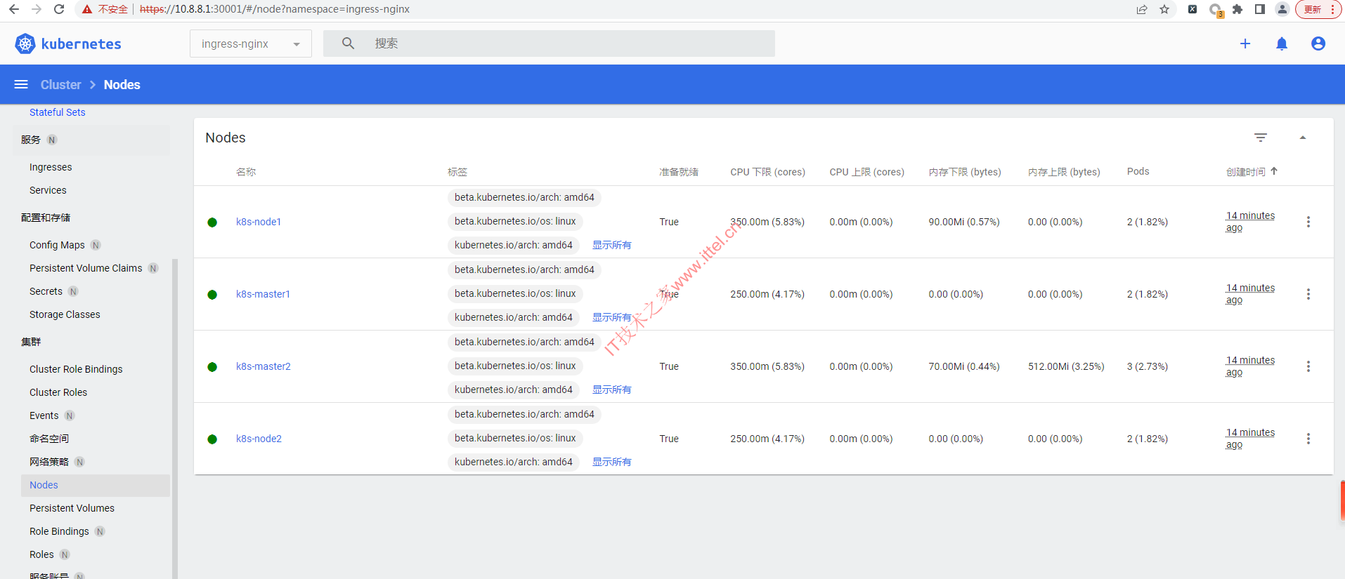Click the sidebar vertical scrollbar
1345x579 pixels.
point(174,418)
